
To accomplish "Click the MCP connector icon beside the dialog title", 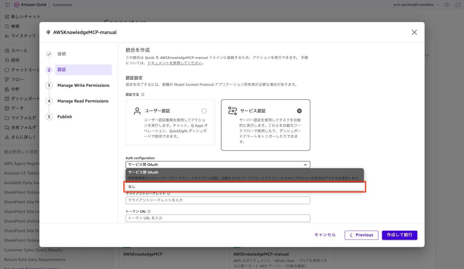I will pyautogui.click(x=48, y=32).
